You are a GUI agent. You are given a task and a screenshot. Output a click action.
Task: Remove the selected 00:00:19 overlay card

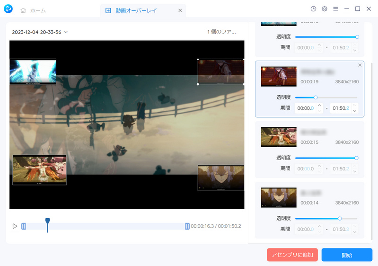coord(360,65)
